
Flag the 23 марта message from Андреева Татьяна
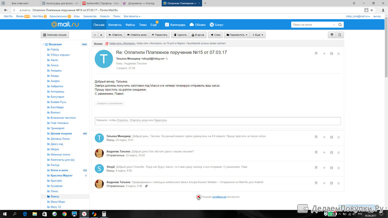pos(316,152)
